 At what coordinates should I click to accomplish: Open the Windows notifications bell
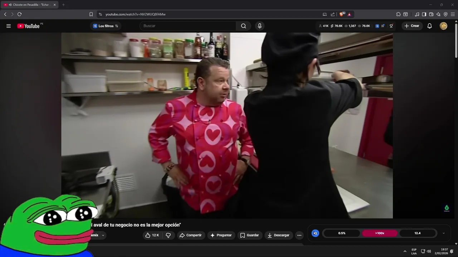452,251
